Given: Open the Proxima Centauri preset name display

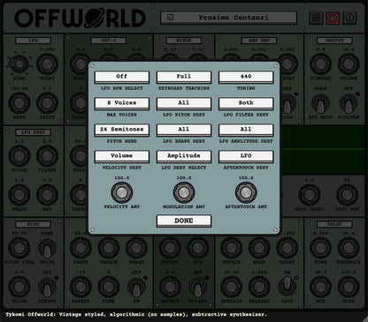Looking at the screenshot, I should tap(228, 18).
